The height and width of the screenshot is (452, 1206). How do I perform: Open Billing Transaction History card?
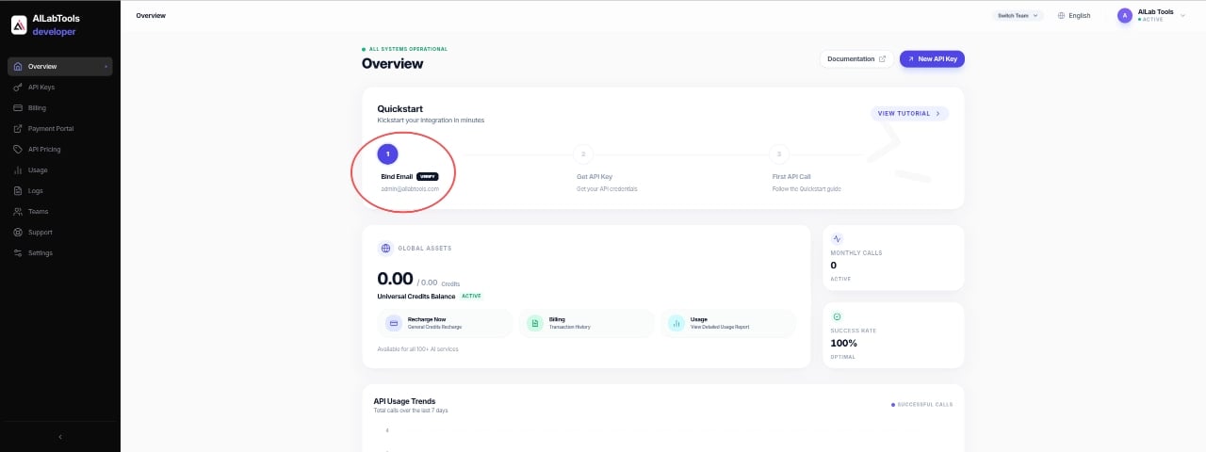pos(586,323)
